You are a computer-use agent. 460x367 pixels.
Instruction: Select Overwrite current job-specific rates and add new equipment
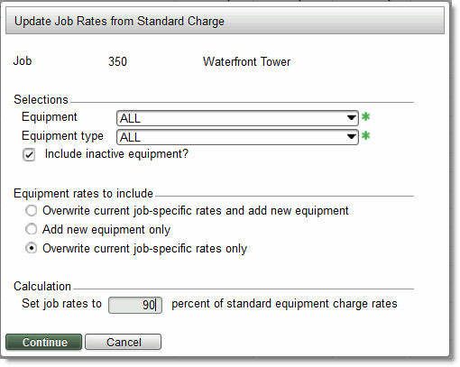pyautogui.click(x=32, y=210)
